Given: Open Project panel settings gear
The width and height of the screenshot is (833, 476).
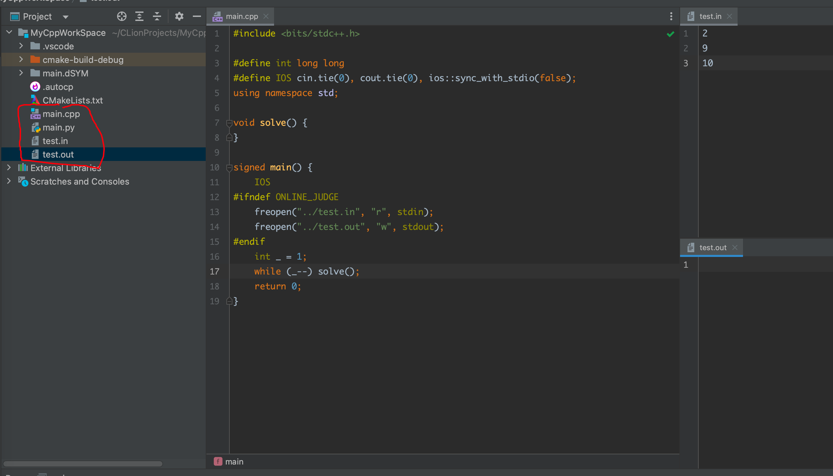Looking at the screenshot, I should pyautogui.click(x=179, y=16).
